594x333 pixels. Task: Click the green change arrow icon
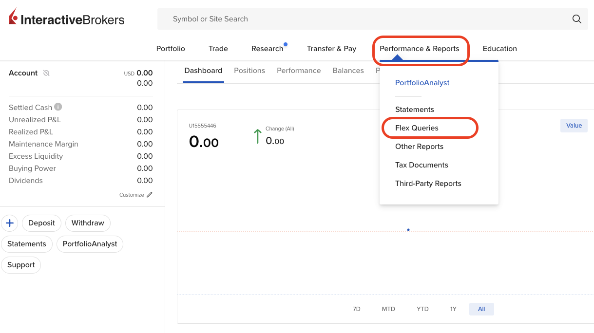[x=257, y=136]
